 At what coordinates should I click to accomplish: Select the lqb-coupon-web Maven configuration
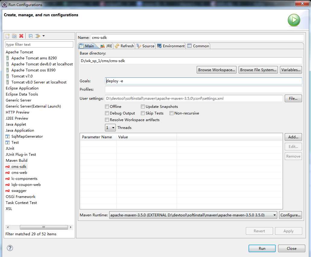click(x=23, y=185)
